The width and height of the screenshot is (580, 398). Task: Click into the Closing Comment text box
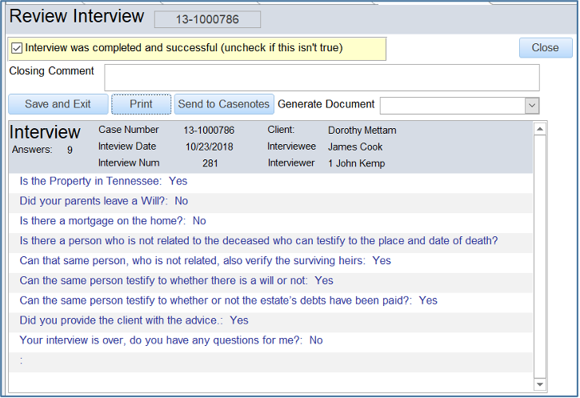click(322, 78)
